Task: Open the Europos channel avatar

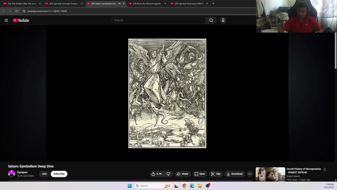Action: pos(12,174)
